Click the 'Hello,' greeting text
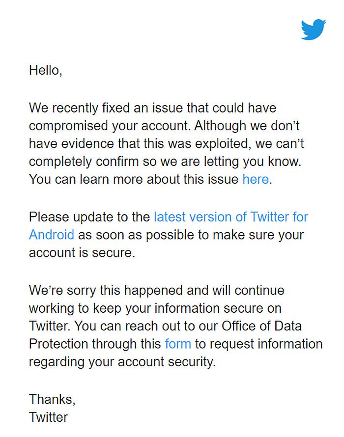The width and height of the screenshot is (344, 437). [x=46, y=70]
